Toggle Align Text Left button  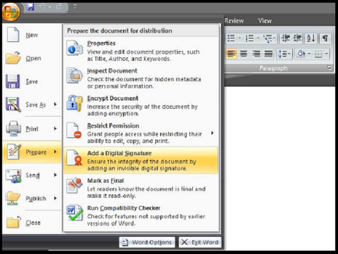[232, 54]
